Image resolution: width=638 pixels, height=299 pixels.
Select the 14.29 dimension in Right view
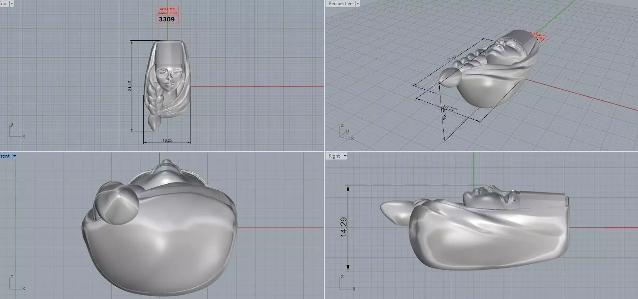[344, 227]
